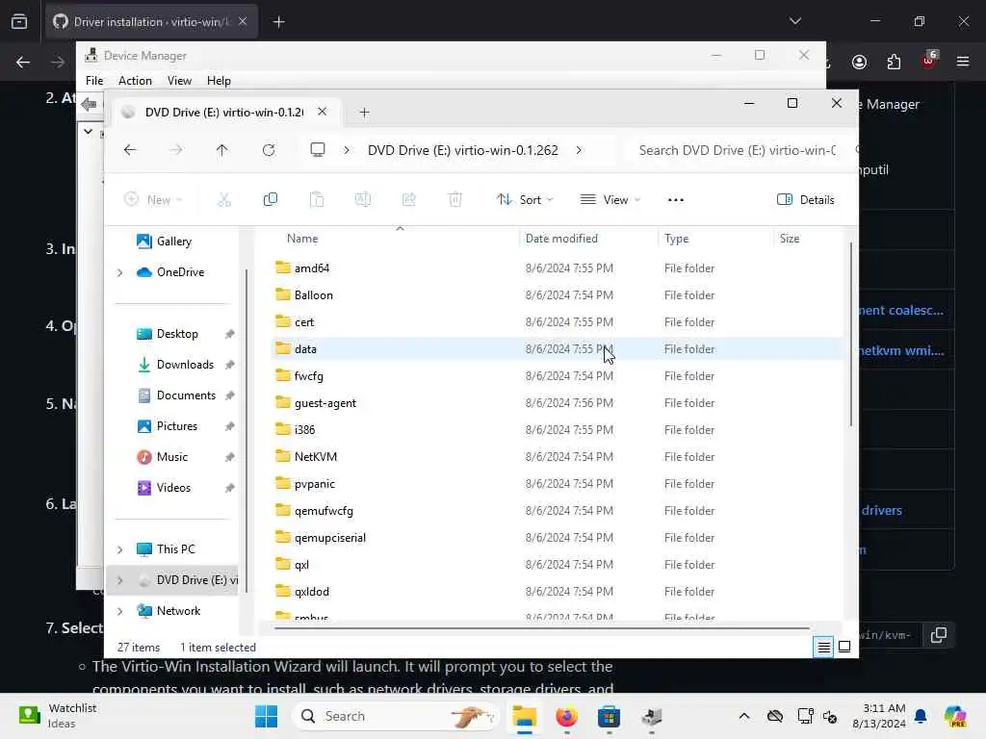The width and height of the screenshot is (986, 739).
Task: Open a new Firefox tab
Action: [x=279, y=22]
